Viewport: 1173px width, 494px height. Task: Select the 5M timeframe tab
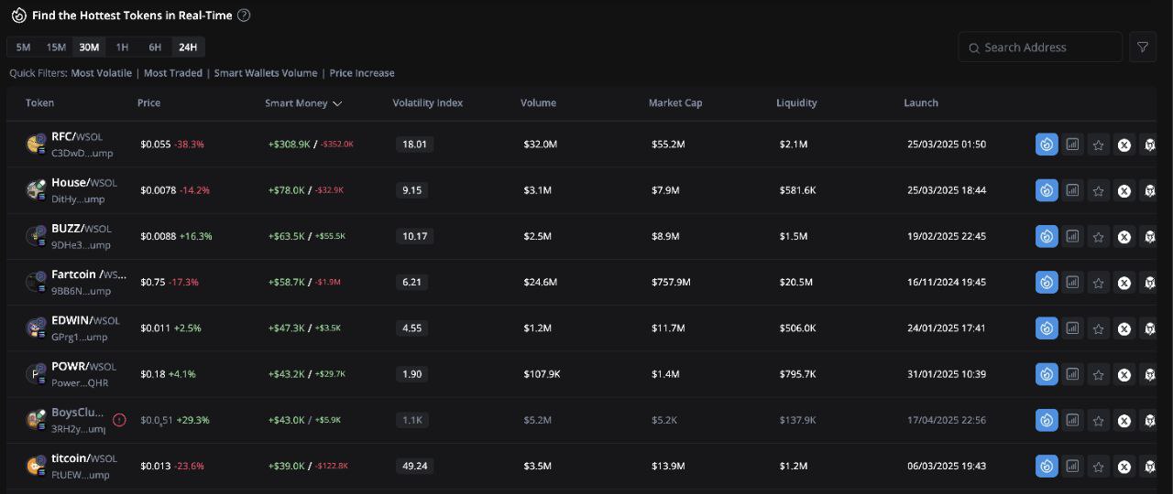tap(24, 48)
